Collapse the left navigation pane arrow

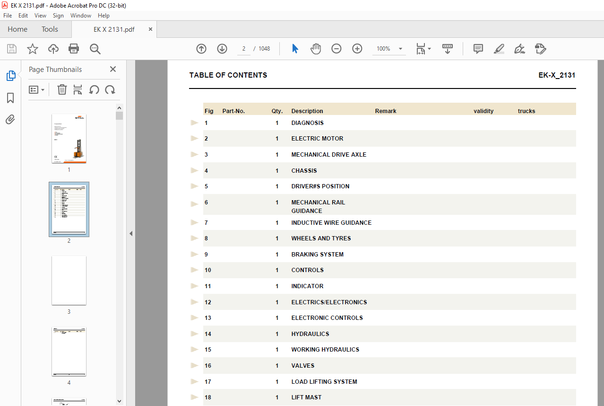(x=131, y=233)
